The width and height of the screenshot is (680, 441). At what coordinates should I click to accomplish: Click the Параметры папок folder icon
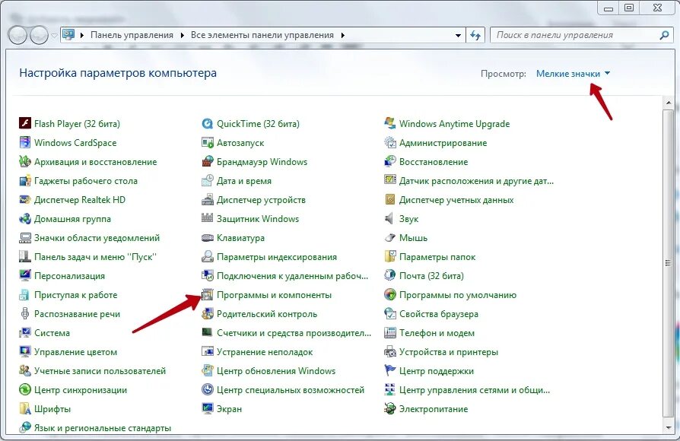(x=390, y=257)
